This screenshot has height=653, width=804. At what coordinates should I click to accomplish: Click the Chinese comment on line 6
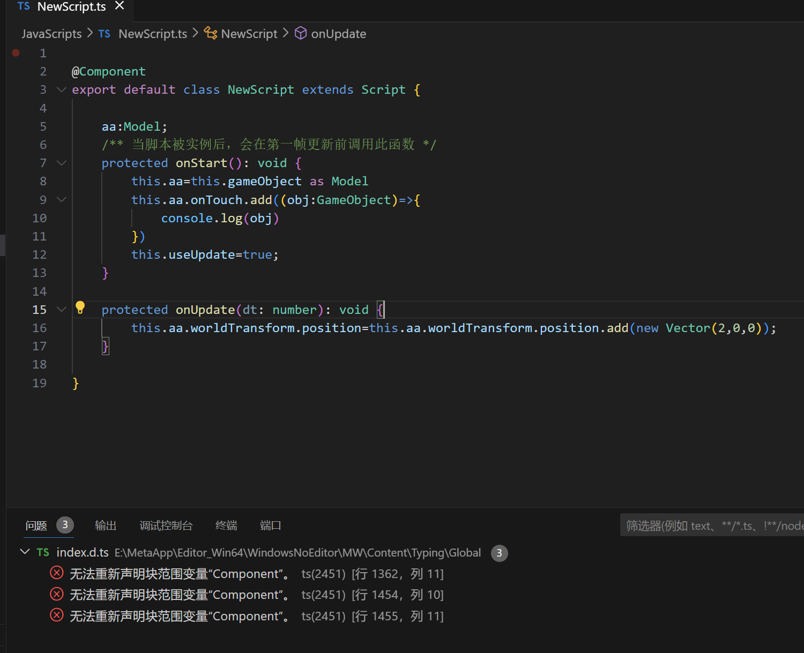[269, 145]
